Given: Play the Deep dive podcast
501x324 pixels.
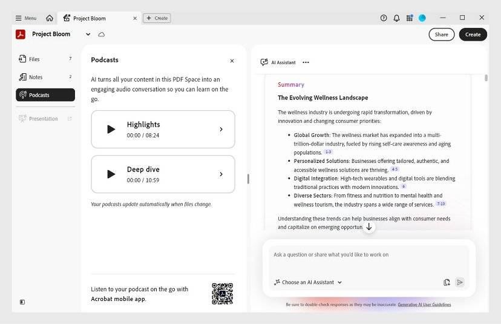Looking at the screenshot, I should [111, 174].
